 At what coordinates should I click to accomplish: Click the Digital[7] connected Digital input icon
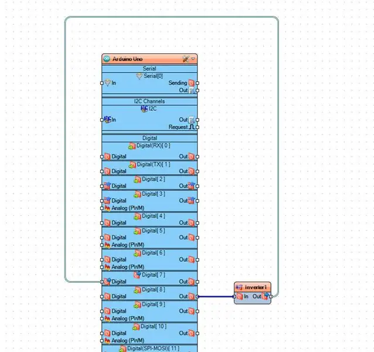click(108, 282)
